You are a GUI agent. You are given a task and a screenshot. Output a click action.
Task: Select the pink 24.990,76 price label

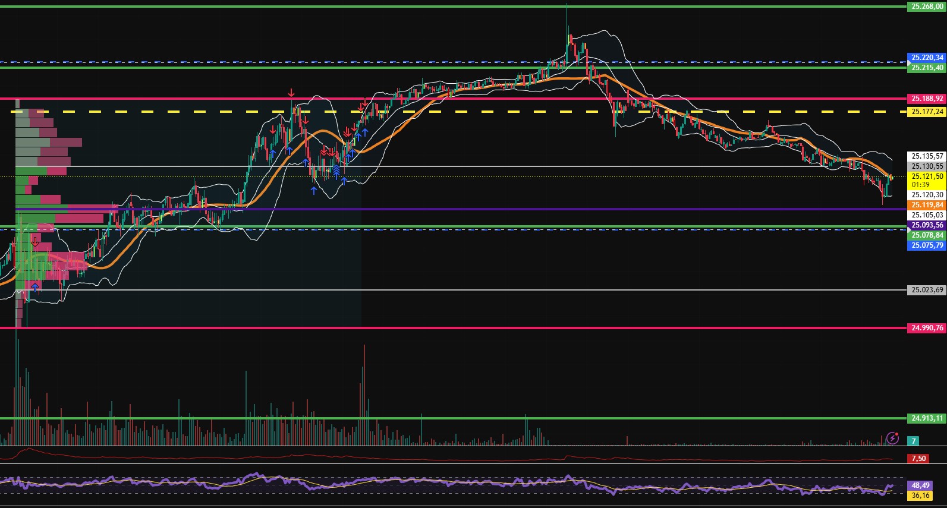927,328
